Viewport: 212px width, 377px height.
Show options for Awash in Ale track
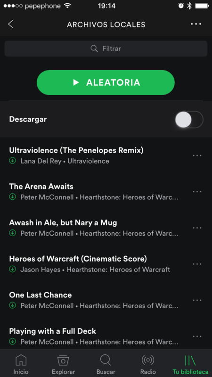click(x=197, y=228)
